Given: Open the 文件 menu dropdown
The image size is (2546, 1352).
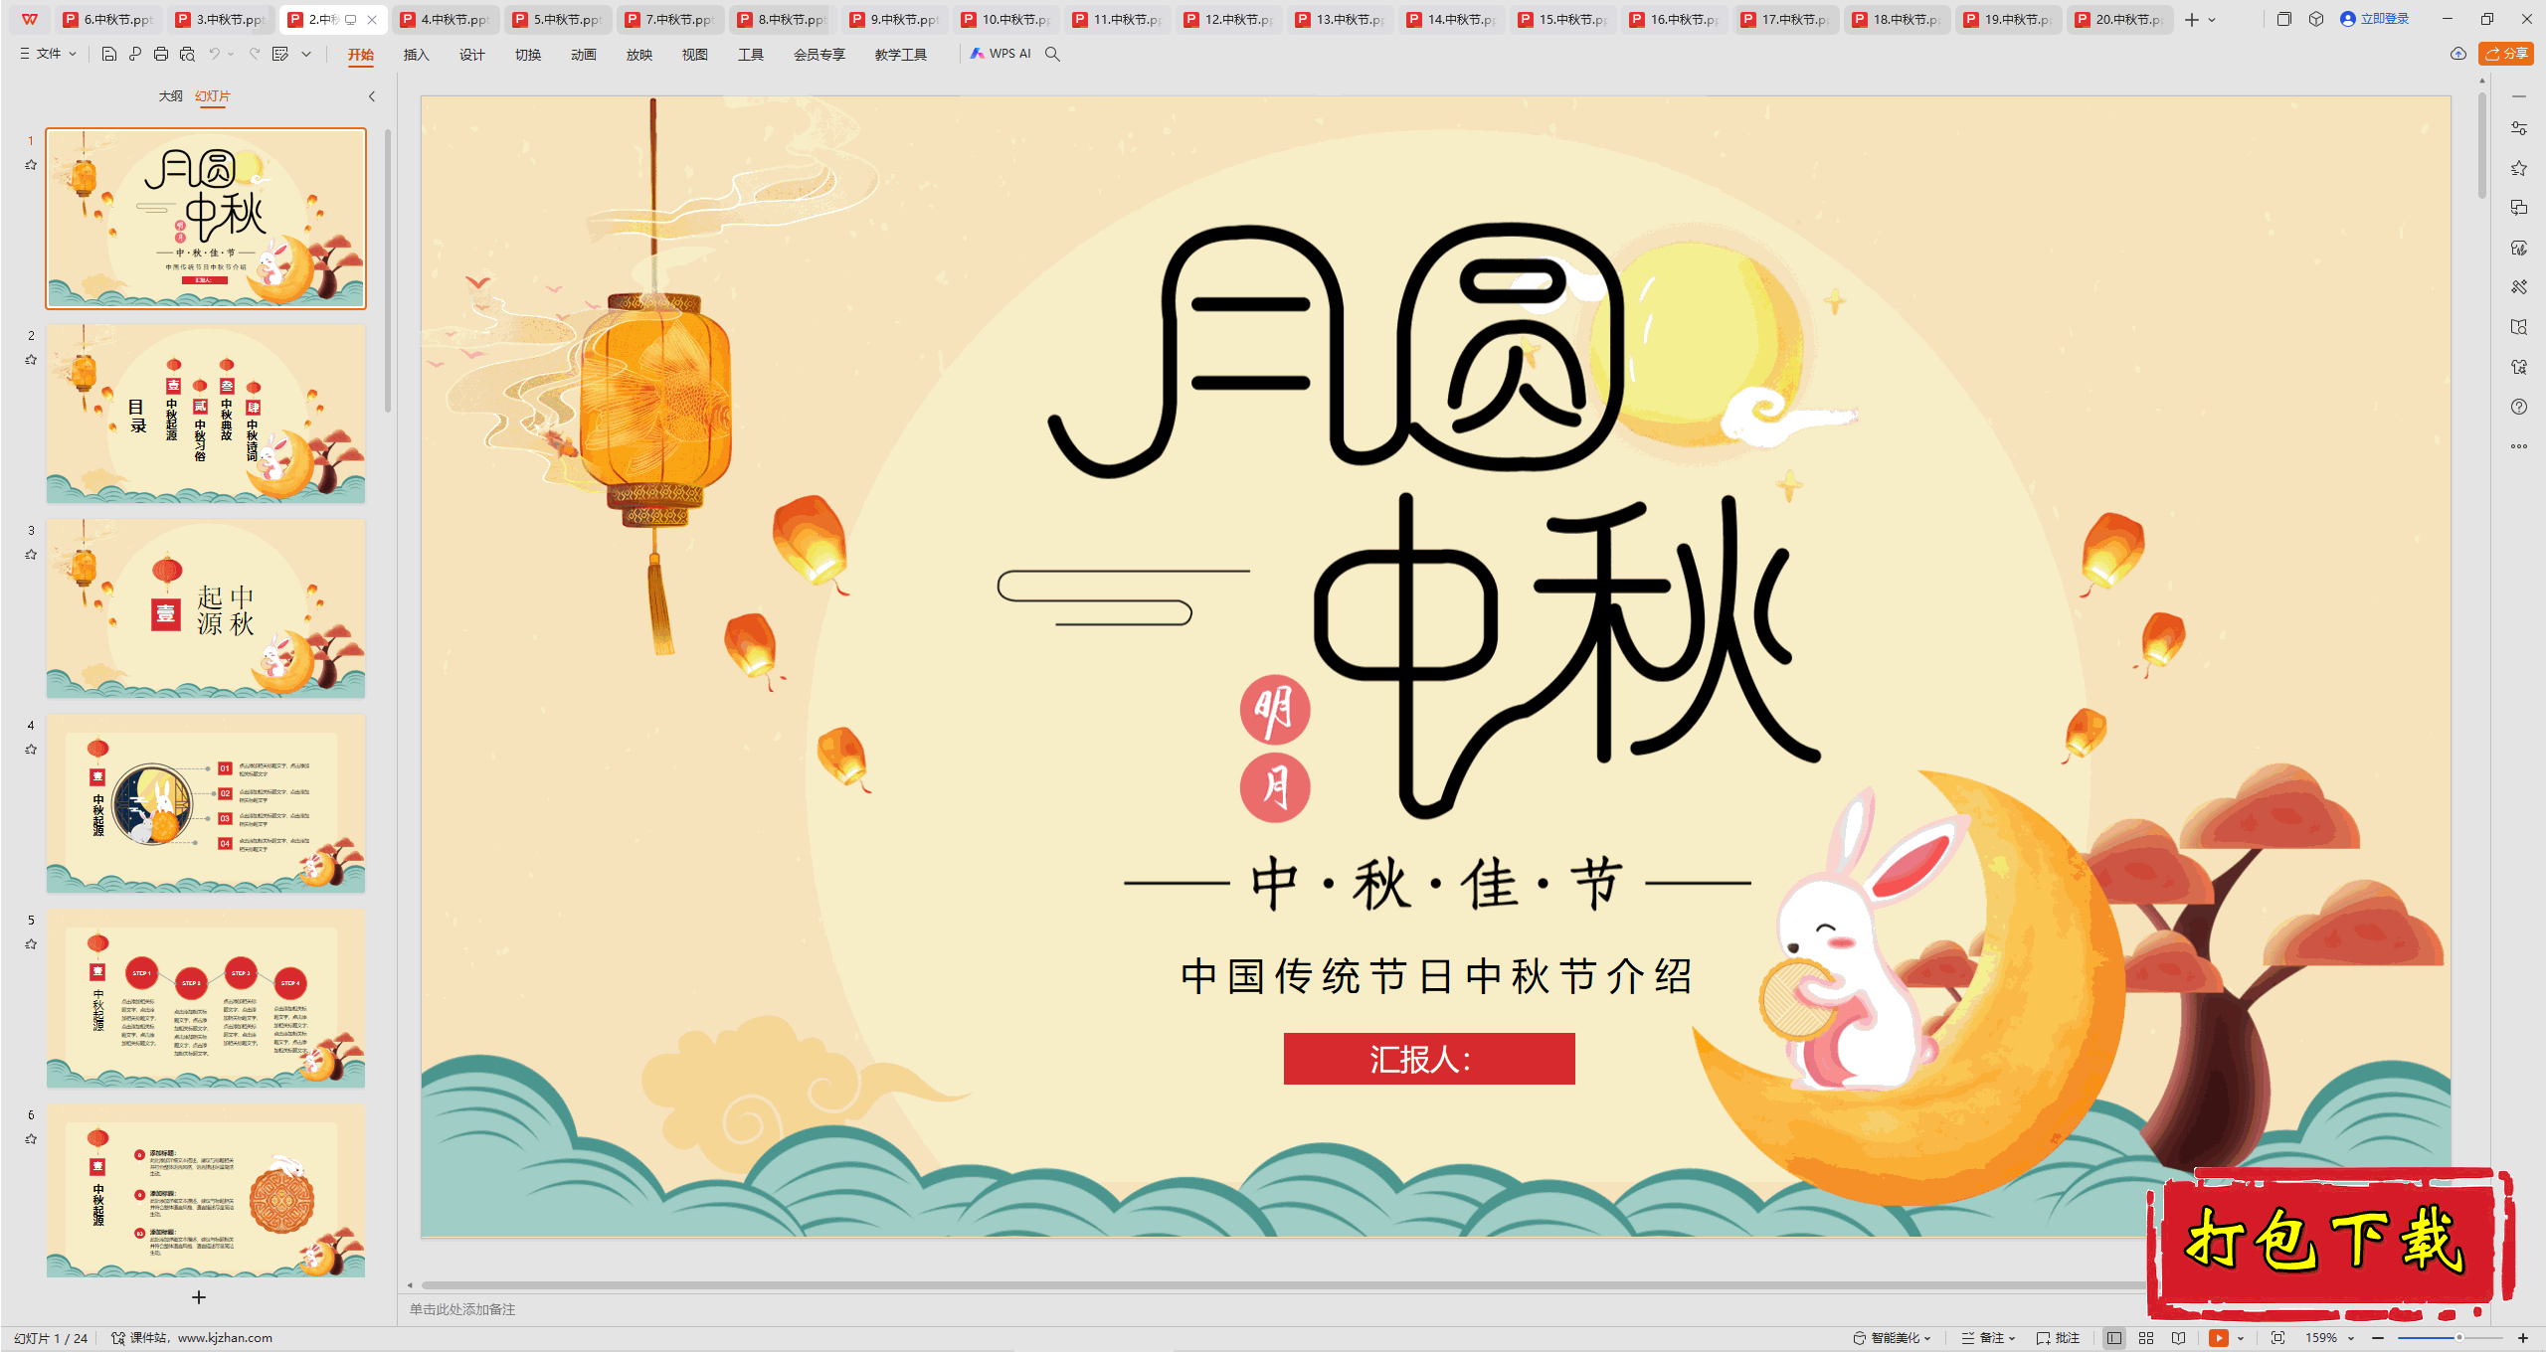Looking at the screenshot, I should click(x=48, y=54).
